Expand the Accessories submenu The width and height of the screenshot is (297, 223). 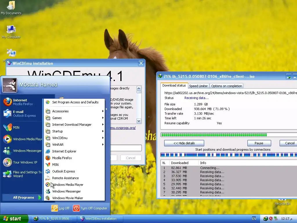(74, 111)
